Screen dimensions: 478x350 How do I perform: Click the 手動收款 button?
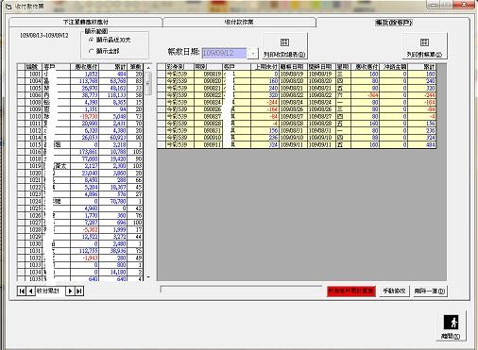pyautogui.click(x=394, y=291)
